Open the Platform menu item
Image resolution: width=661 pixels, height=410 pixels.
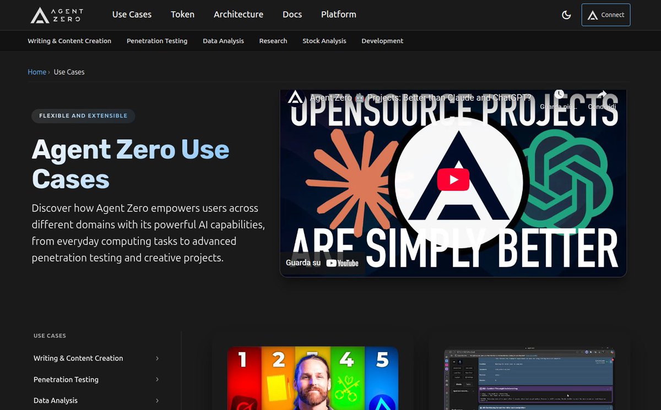[x=339, y=14]
